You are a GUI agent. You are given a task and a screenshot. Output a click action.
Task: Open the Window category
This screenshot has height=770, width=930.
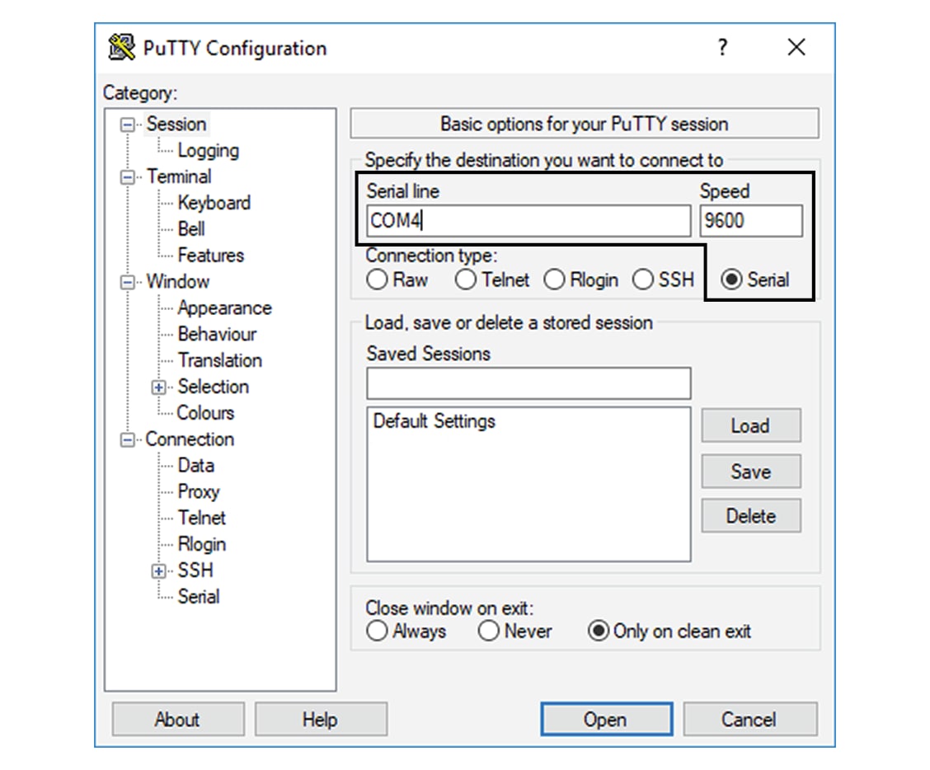(177, 281)
